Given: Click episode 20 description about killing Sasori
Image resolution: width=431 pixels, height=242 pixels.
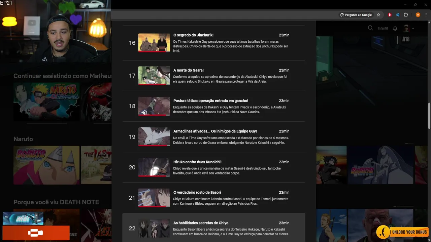Looking at the screenshot, I should click(x=227, y=171).
